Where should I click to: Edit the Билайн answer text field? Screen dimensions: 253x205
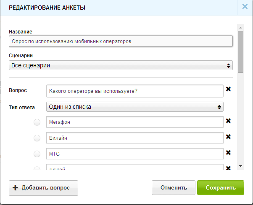pos(134,138)
